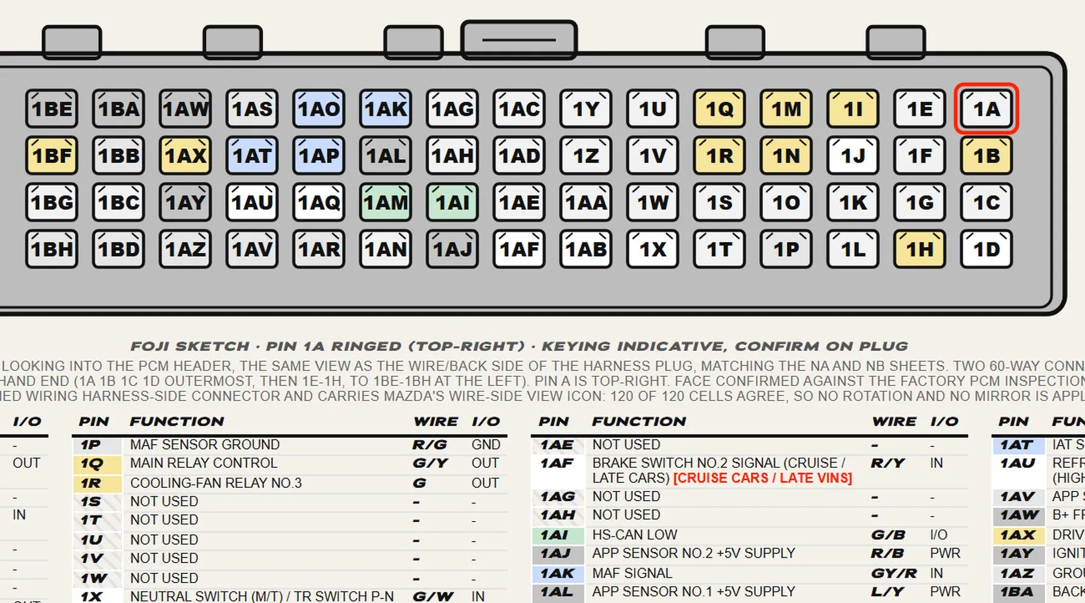
Task: Select 'MAIN RELAY CONTROL' function text
Action: (x=204, y=463)
